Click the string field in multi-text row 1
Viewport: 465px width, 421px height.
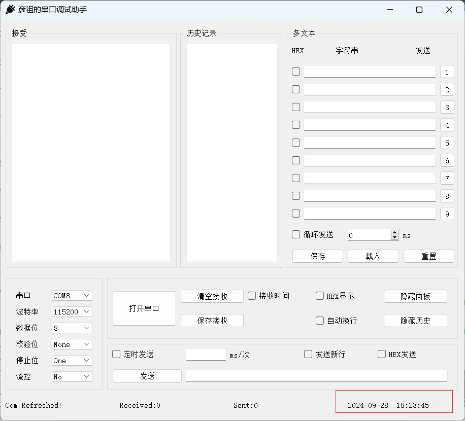(x=370, y=72)
